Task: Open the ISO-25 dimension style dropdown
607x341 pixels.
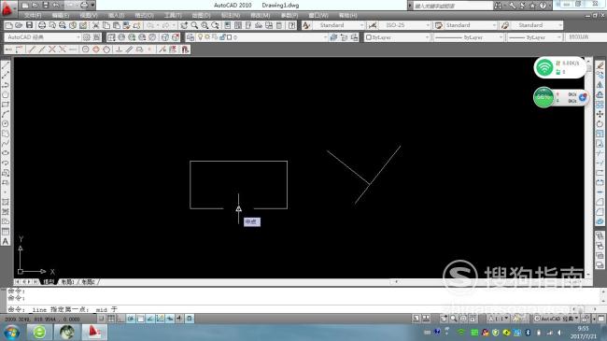Action: 405,25
